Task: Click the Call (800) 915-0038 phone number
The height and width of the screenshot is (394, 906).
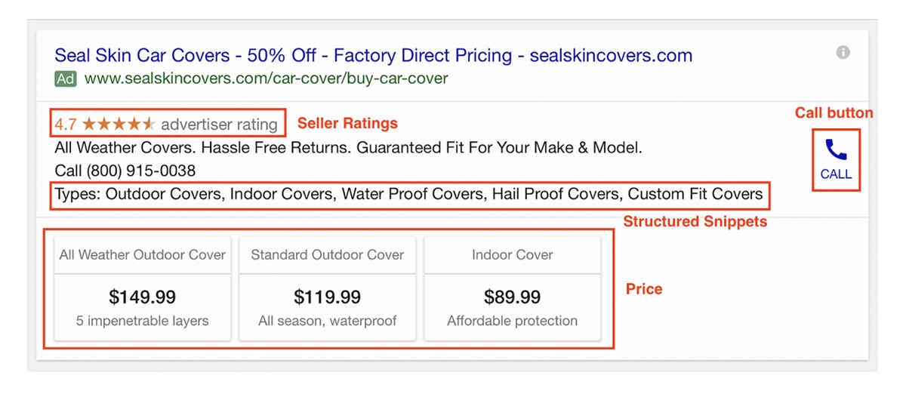Action: (x=125, y=171)
